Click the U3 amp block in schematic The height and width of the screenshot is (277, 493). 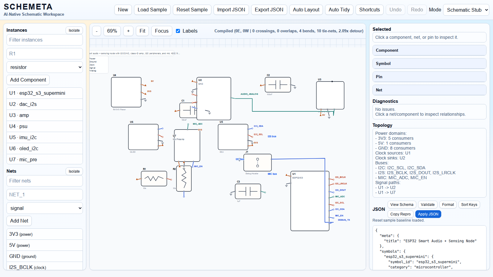click(330, 95)
